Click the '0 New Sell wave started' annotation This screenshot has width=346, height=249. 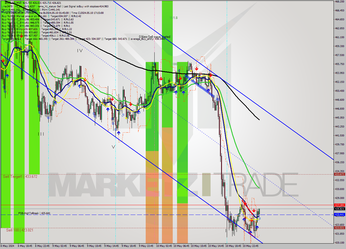click(x=155, y=37)
